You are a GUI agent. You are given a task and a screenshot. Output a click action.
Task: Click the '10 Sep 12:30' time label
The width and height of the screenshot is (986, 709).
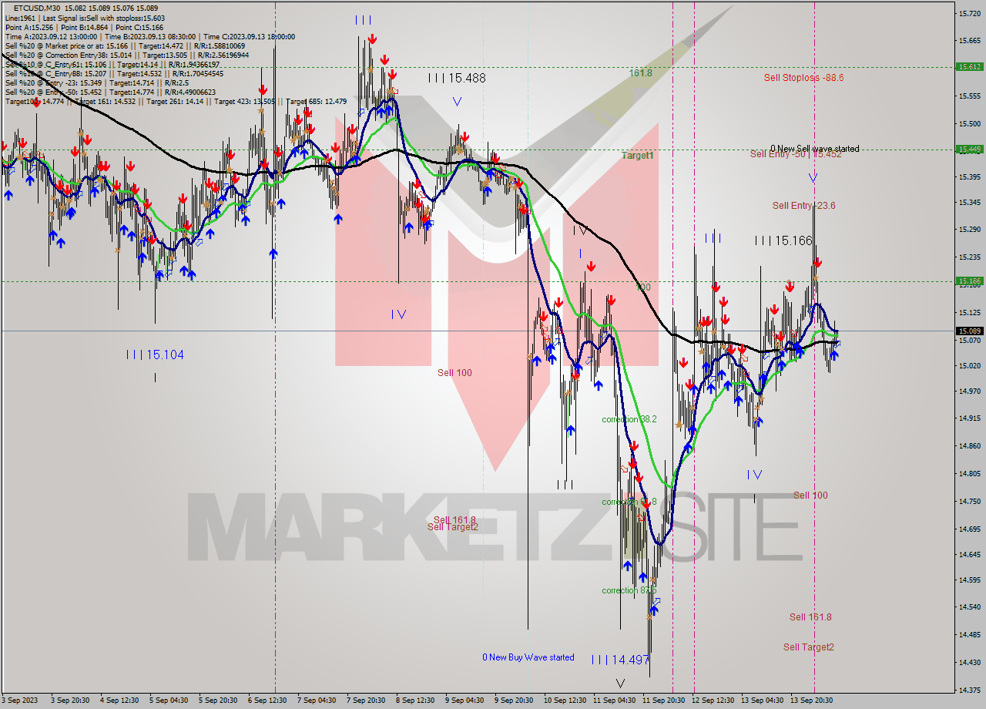565,701
